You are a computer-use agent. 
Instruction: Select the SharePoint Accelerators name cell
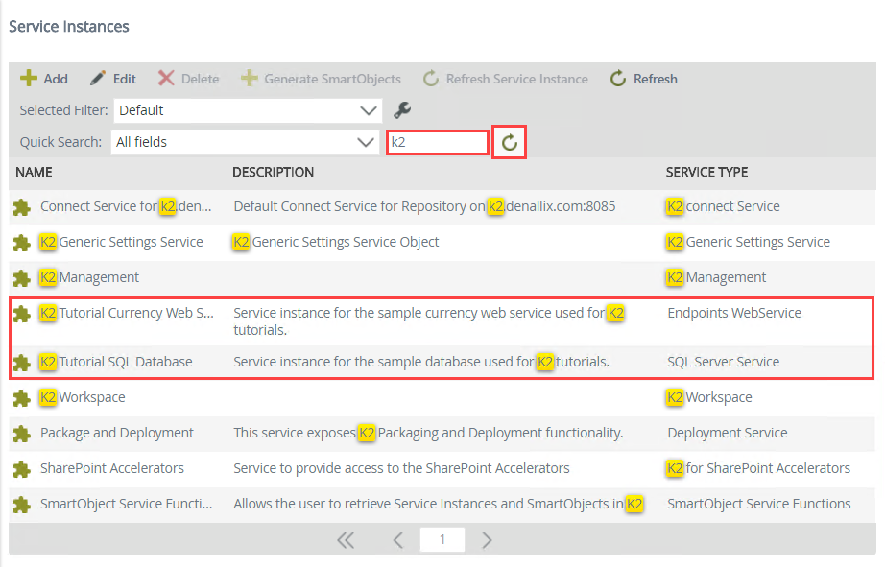(111, 468)
